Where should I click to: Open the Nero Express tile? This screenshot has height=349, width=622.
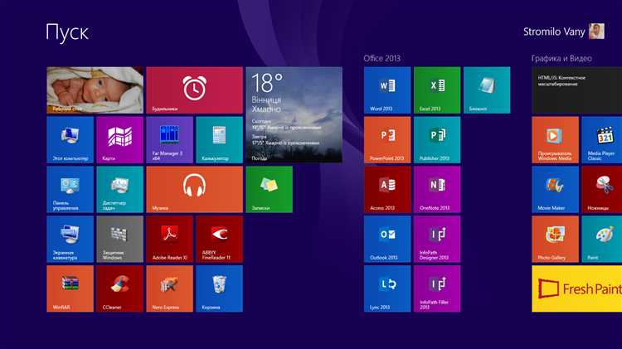tap(170, 288)
